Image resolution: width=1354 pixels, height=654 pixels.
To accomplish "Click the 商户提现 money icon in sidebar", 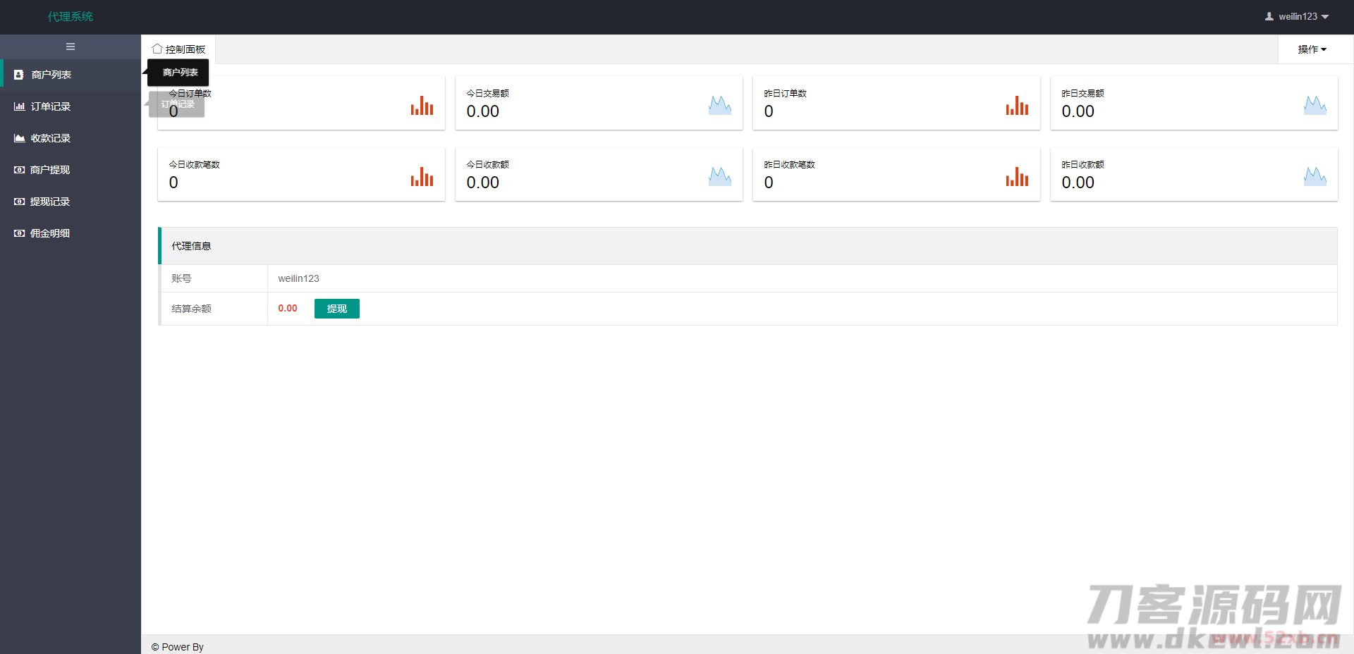I will [19, 170].
